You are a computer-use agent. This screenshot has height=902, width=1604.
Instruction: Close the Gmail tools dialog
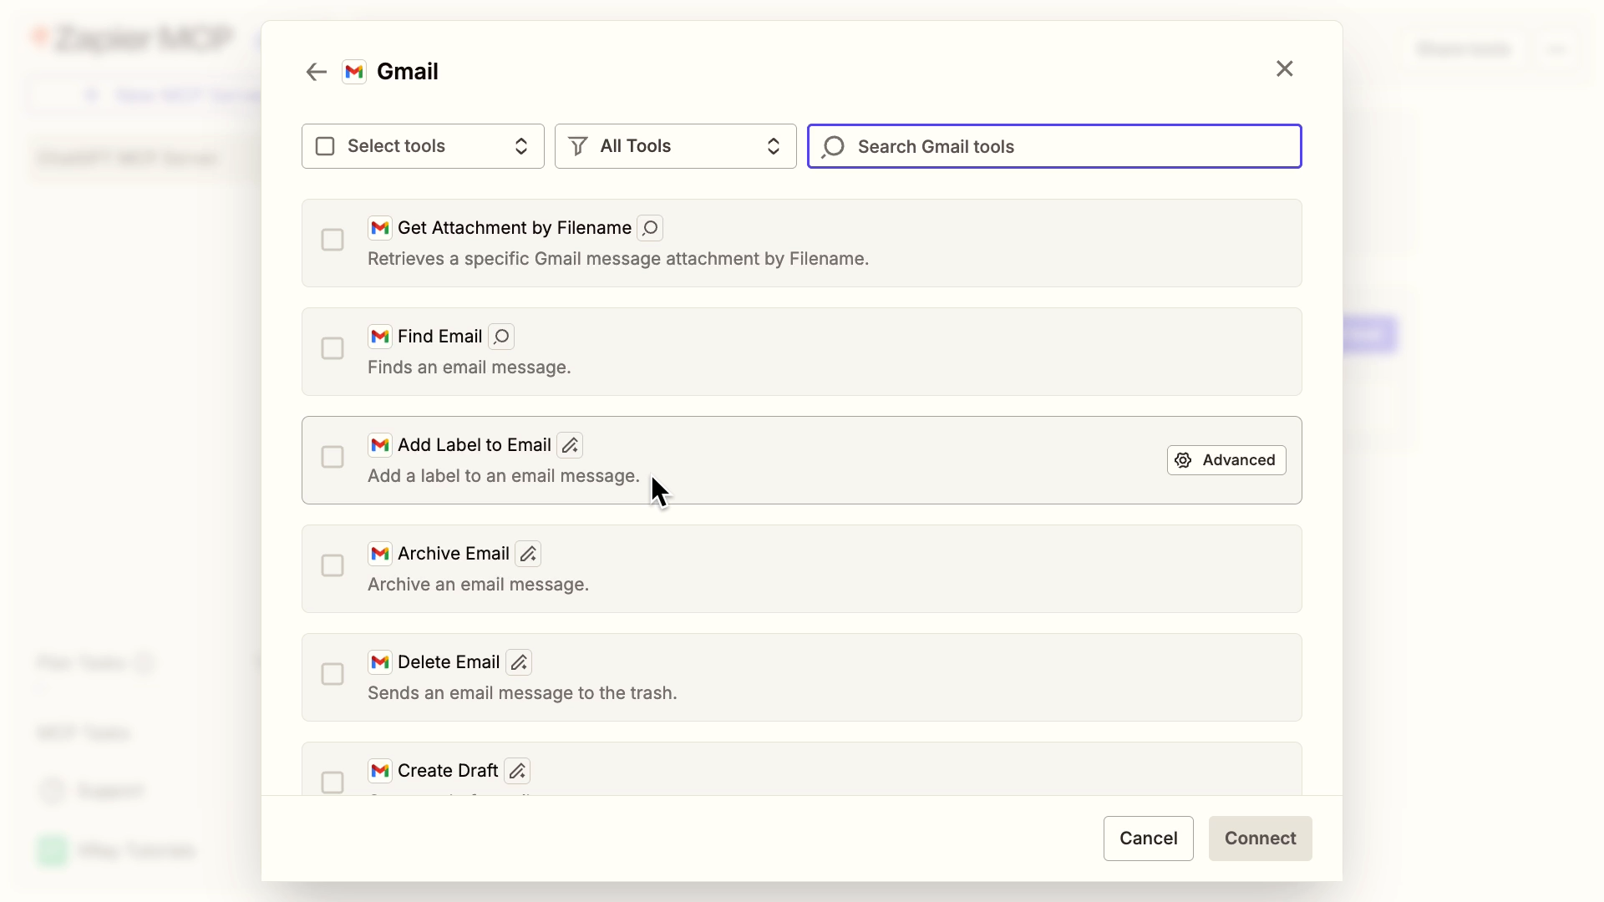(1284, 68)
